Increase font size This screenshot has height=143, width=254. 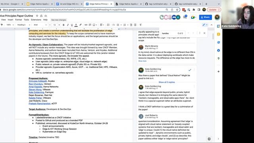(59, 25)
